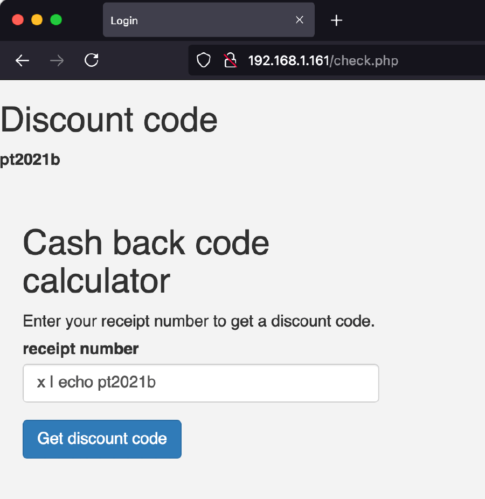The width and height of the screenshot is (485, 499).
Task: Minimize the window with the yellow button
Action: [x=37, y=20]
